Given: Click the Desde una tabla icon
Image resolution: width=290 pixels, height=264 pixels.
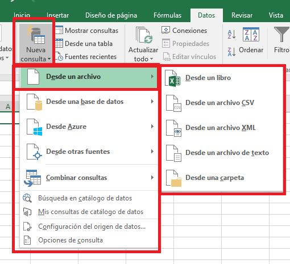Looking at the screenshot, I should coord(59,43).
